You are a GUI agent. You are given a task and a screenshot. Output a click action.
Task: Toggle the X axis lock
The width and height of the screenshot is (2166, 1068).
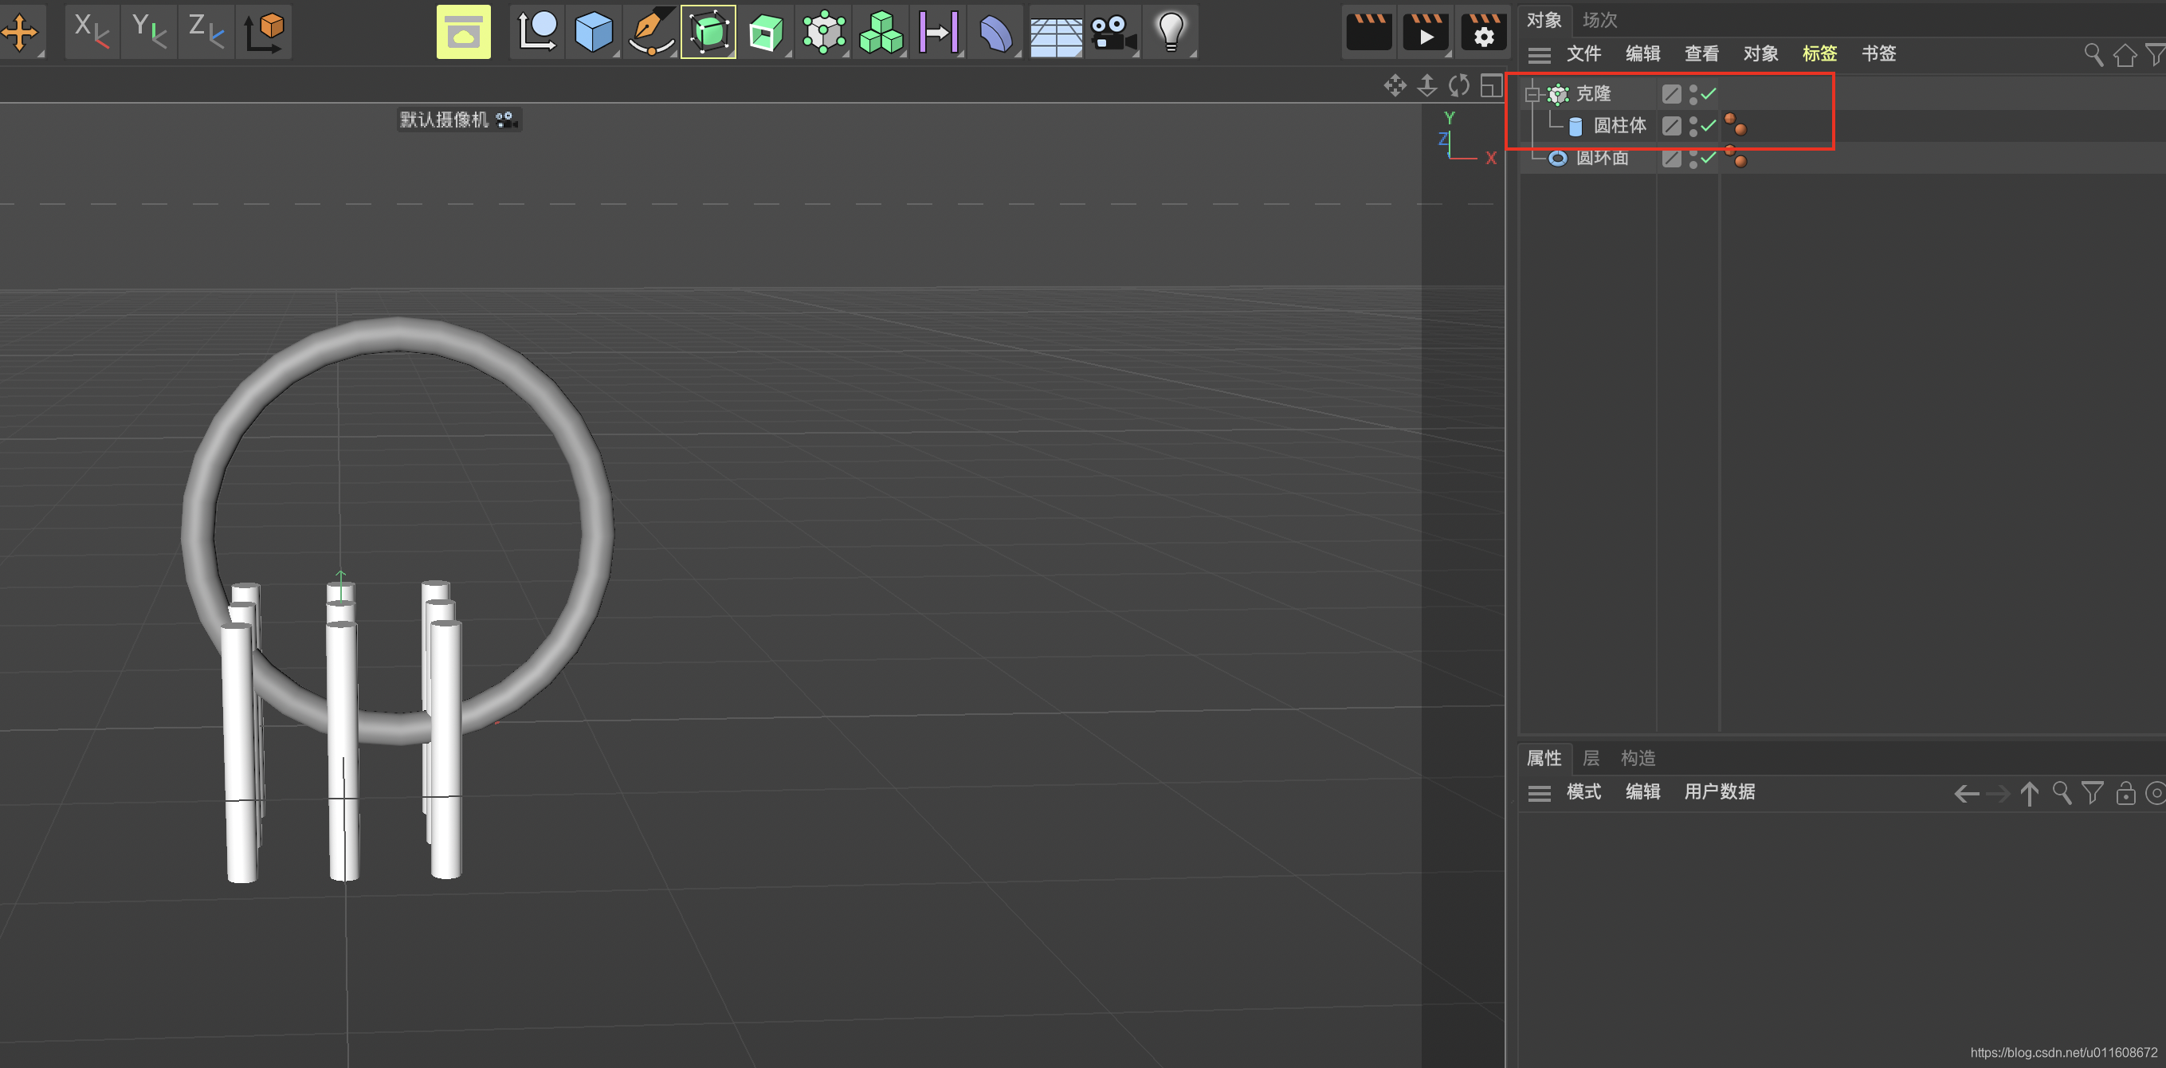pos(91,30)
